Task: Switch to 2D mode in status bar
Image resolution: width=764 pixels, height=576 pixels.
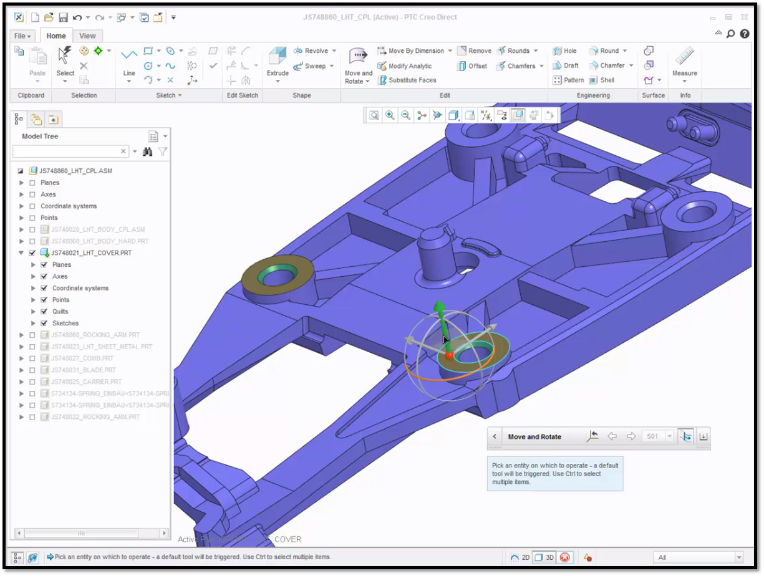Action: [520, 557]
